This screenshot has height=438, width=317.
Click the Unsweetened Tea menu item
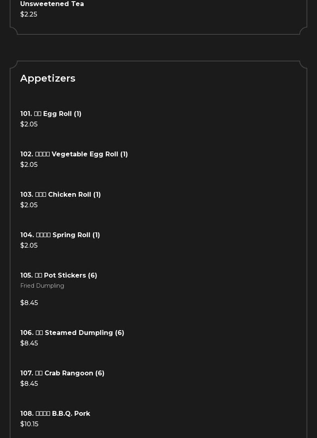point(52,4)
